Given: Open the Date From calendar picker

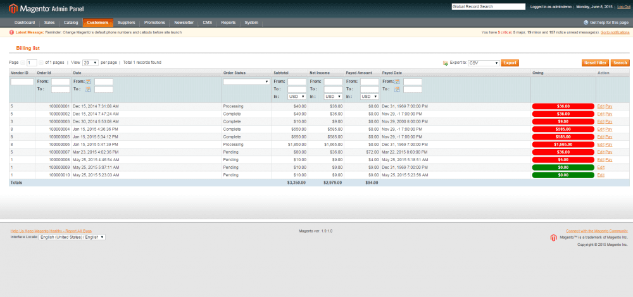Looking at the screenshot, I should click(x=89, y=82).
